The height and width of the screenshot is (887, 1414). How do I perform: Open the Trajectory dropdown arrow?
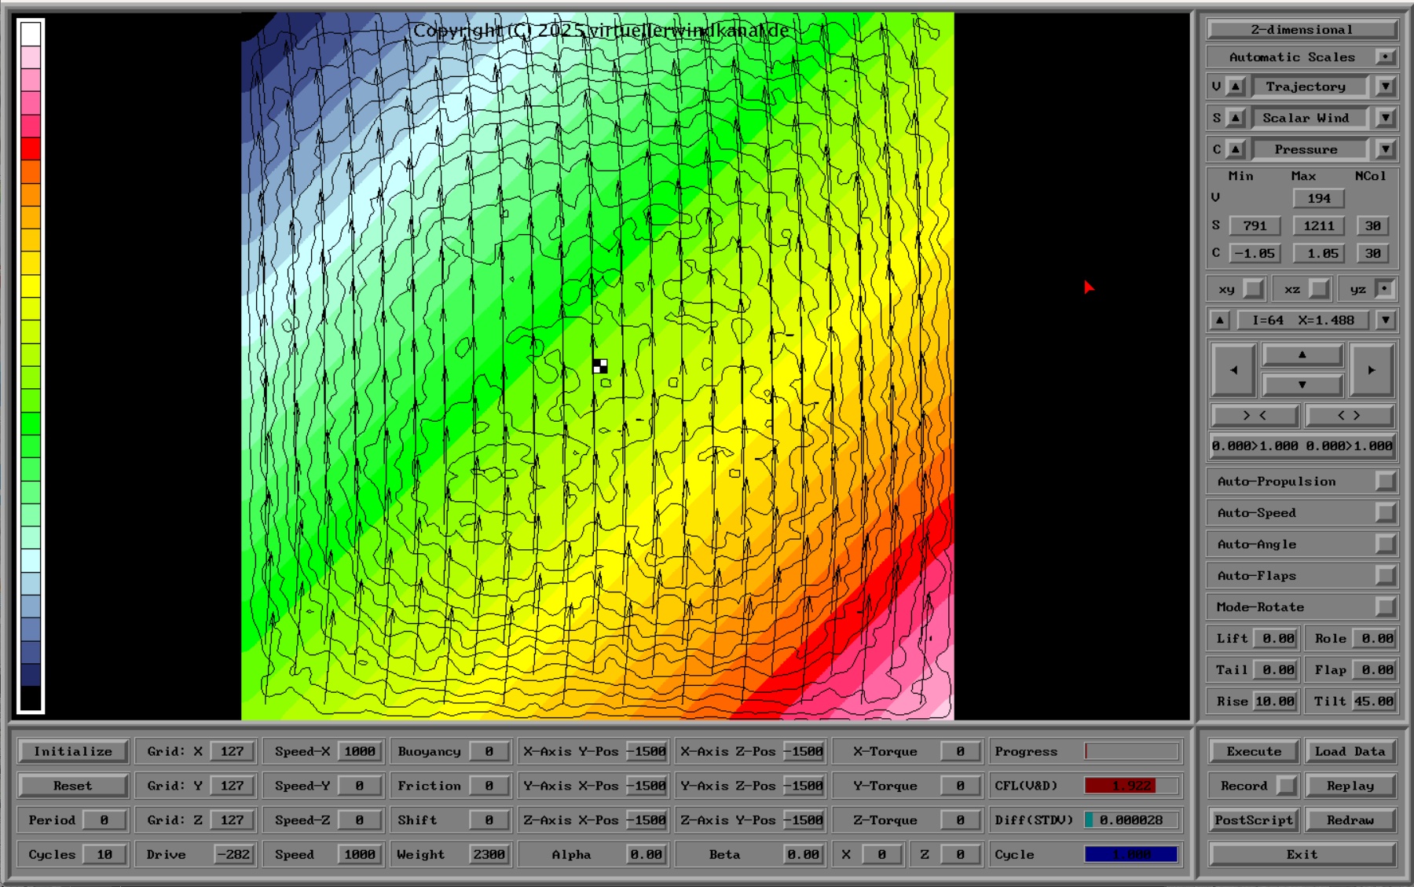1386,86
